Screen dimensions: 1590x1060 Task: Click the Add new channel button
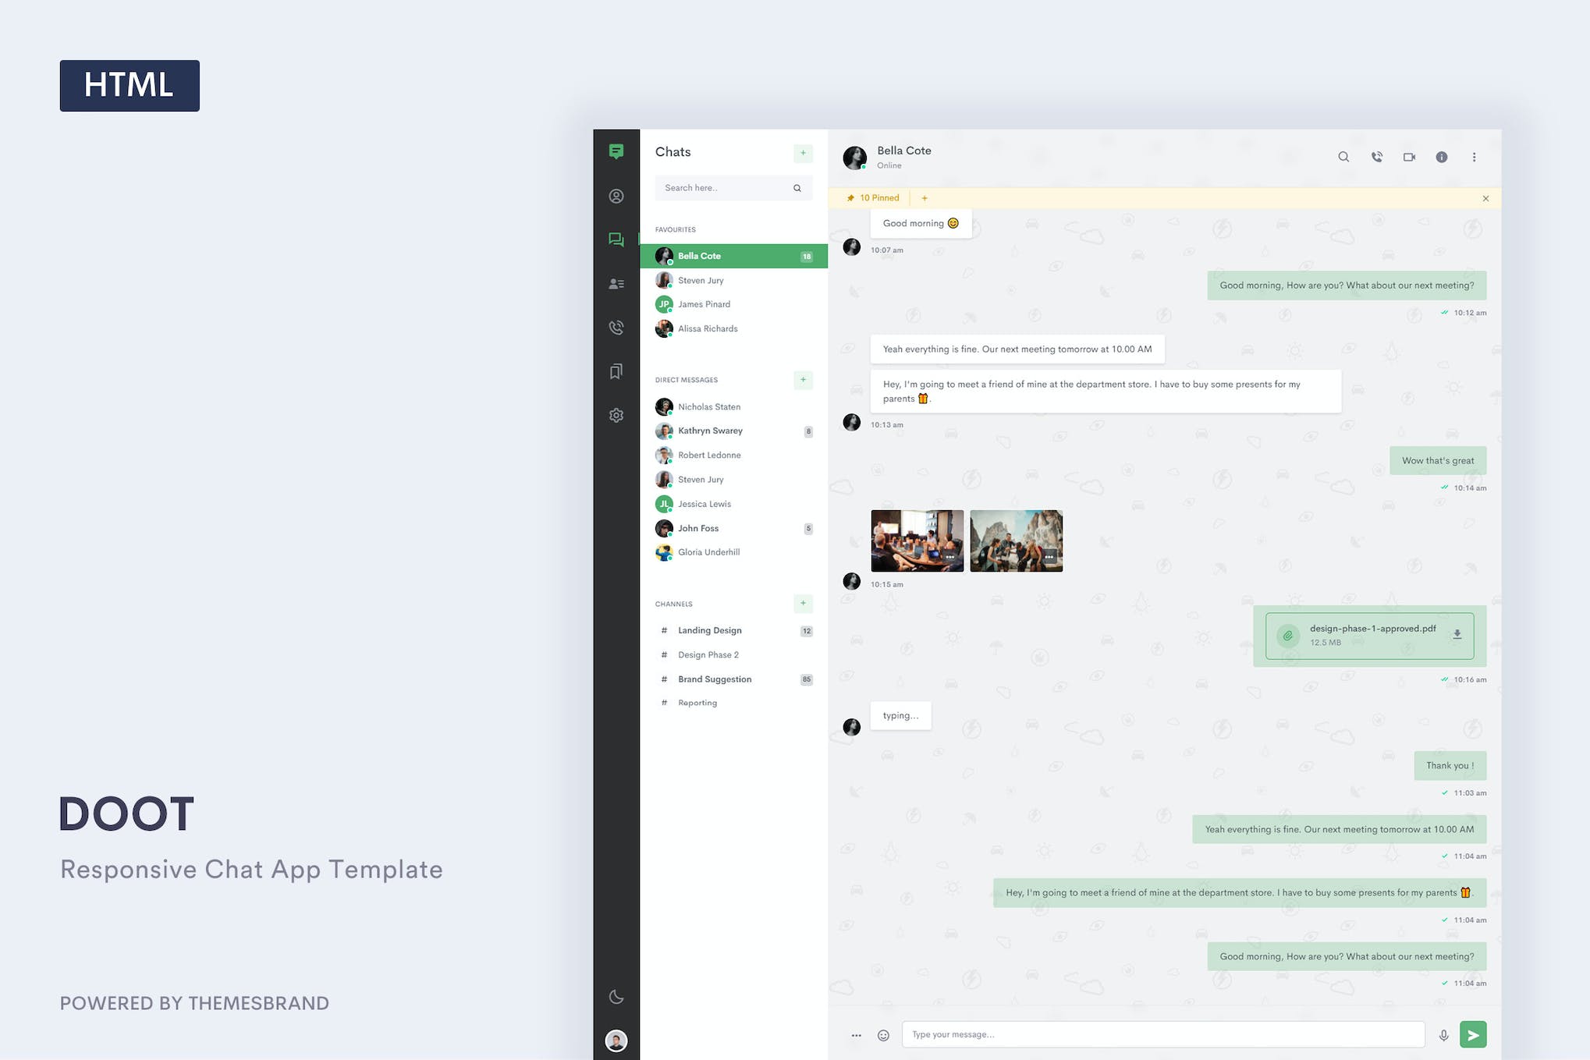pos(804,604)
